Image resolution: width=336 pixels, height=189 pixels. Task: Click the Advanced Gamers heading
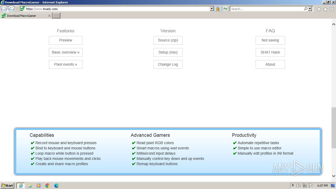tap(150, 135)
